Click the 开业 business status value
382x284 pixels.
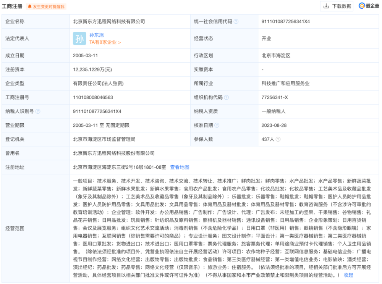tap(266, 39)
